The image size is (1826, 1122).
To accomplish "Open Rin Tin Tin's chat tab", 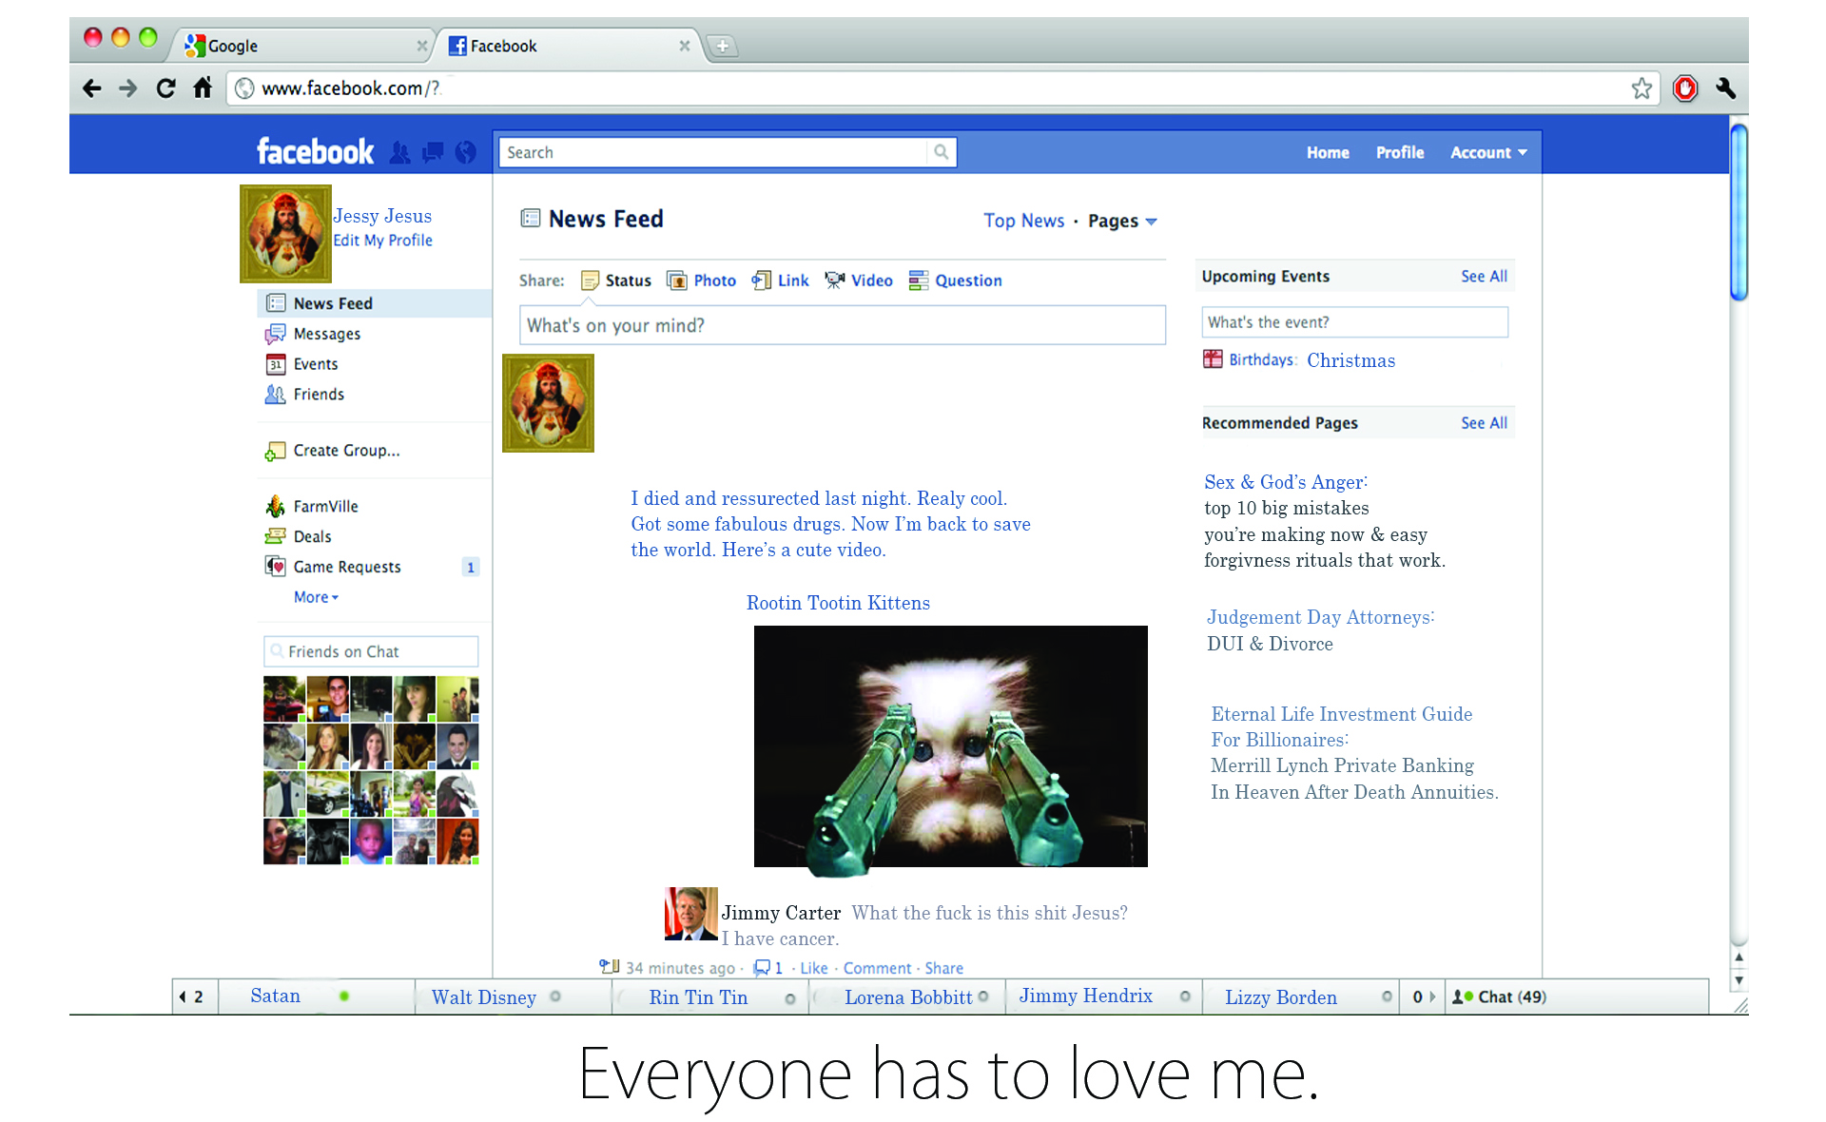I will (710, 996).
